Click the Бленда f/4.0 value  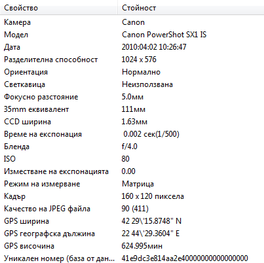130,147
